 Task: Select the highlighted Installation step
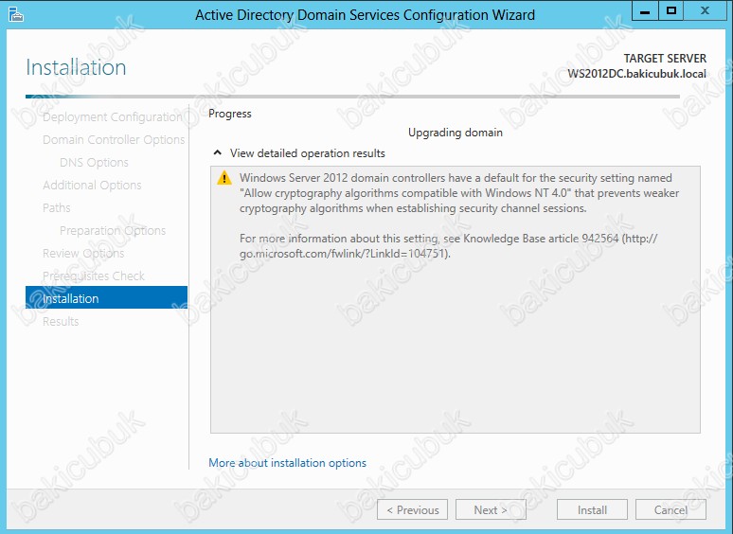[107, 297]
